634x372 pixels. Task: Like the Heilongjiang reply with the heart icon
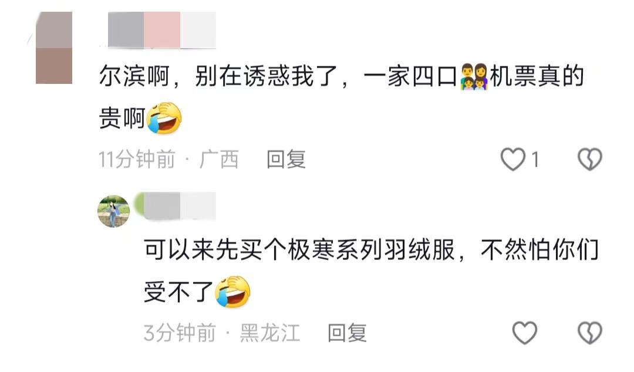524,333
